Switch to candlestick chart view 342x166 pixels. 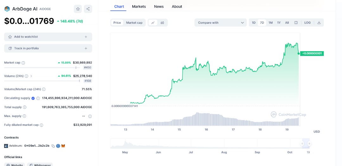coord(162,23)
